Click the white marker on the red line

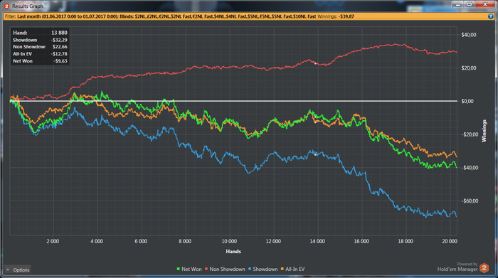(315, 63)
